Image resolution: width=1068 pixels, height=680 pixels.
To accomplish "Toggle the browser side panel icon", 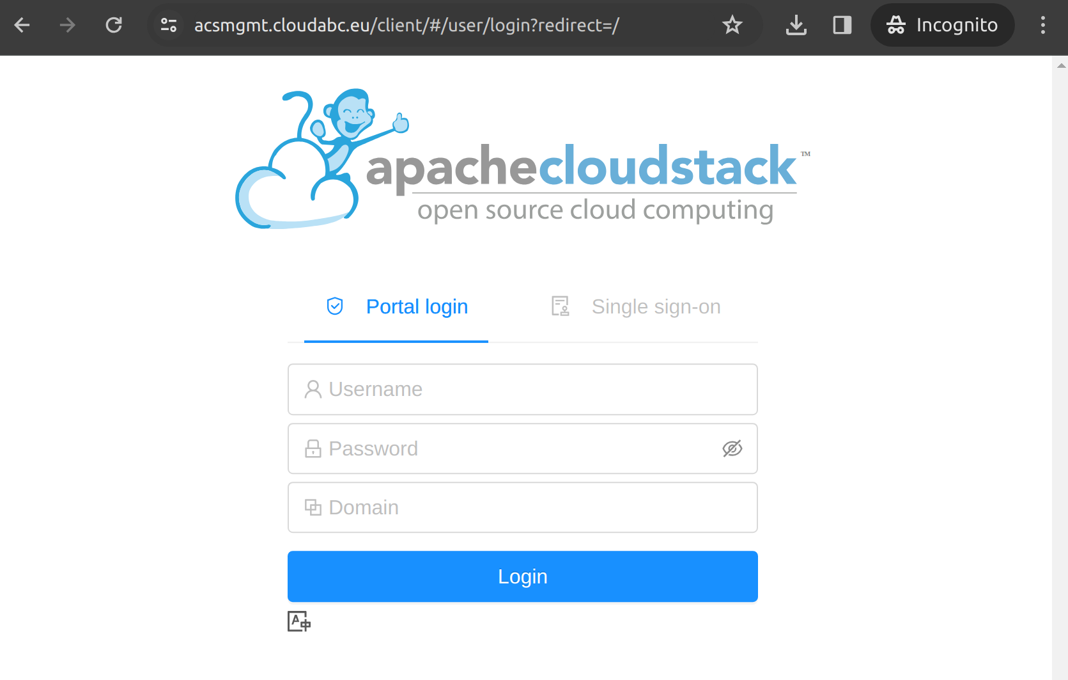I will pos(842,25).
